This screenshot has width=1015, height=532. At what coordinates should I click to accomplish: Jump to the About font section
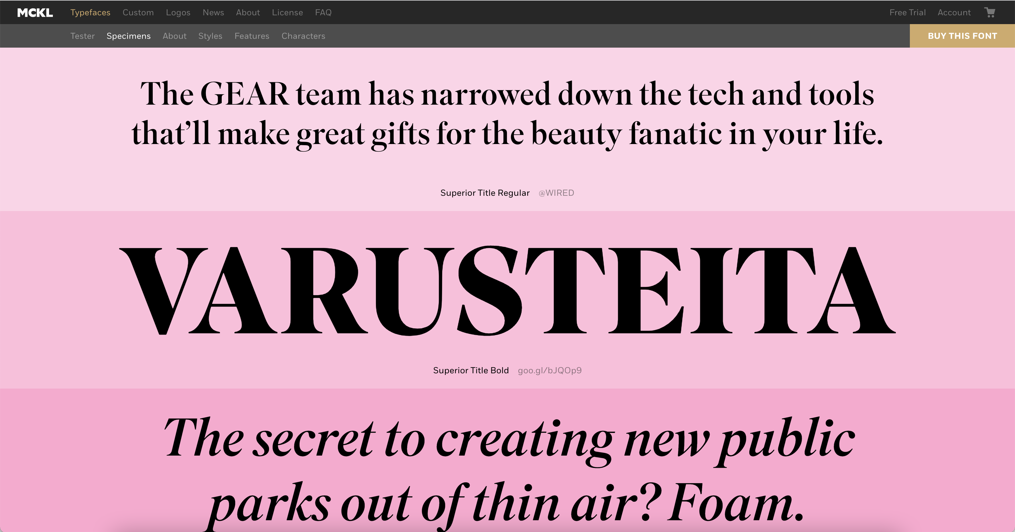174,36
